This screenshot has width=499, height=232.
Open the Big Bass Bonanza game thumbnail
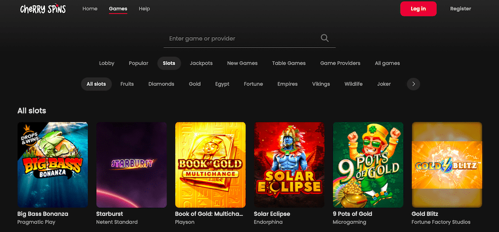[x=53, y=165]
